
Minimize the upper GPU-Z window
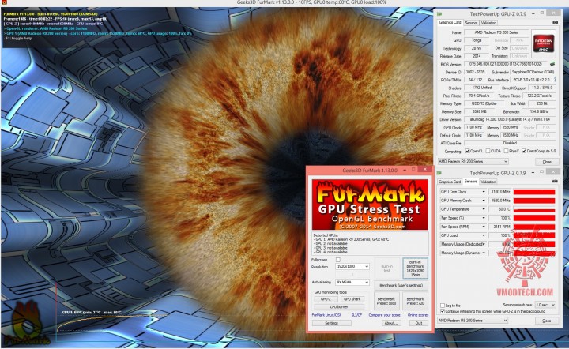click(533, 13)
